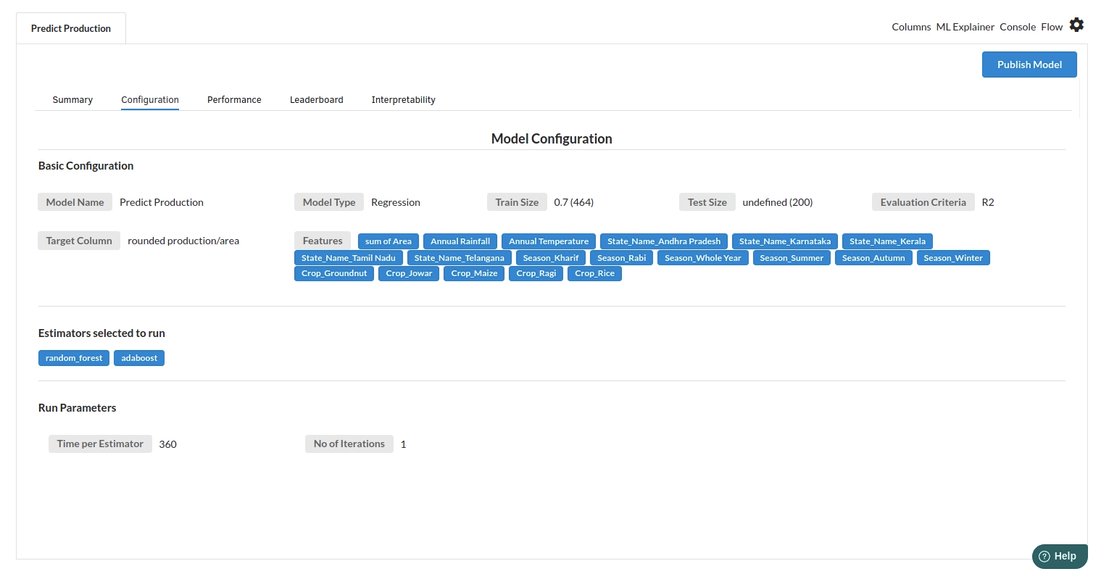Select the Interpretability tab

point(403,100)
